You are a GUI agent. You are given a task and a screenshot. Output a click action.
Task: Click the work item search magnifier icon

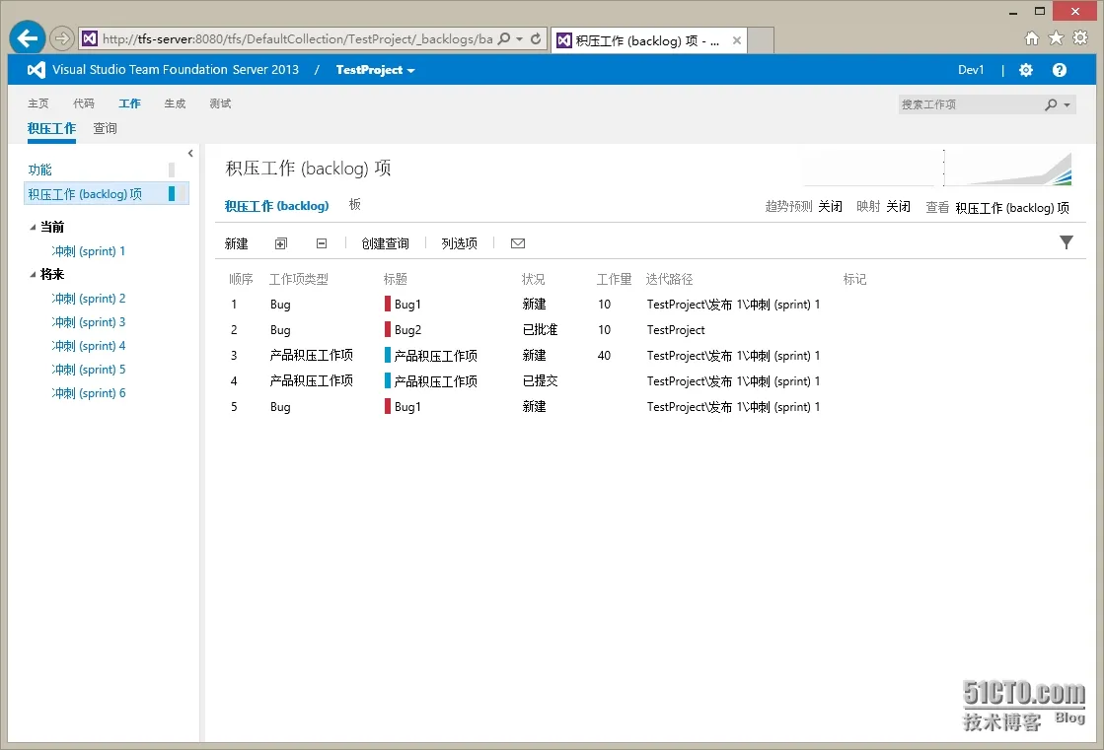click(1051, 104)
